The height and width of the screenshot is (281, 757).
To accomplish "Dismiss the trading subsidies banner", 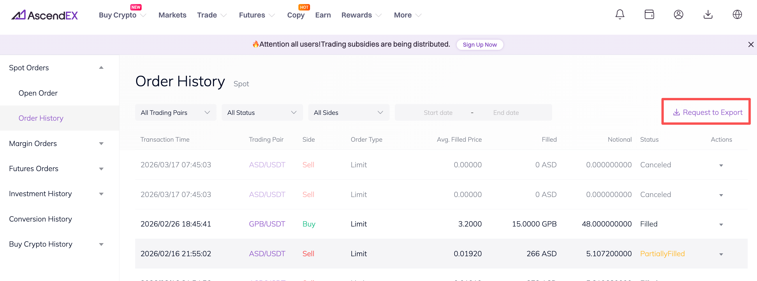I will click(751, 44).
